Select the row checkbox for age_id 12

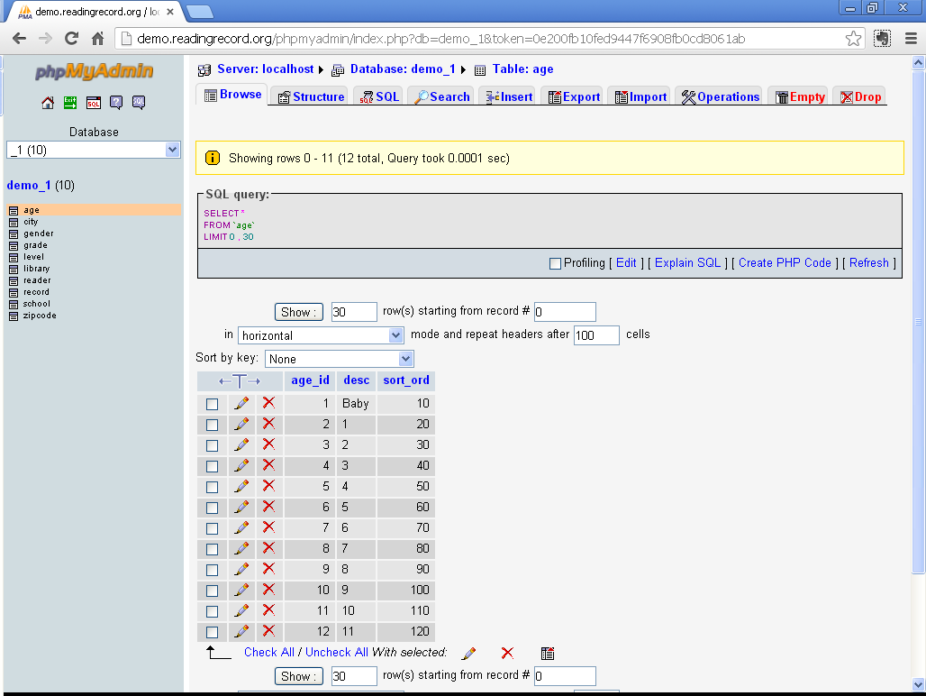coord(213,632)
